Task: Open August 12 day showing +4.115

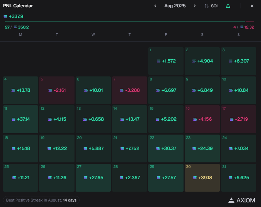Action: (x=57, y=119)
